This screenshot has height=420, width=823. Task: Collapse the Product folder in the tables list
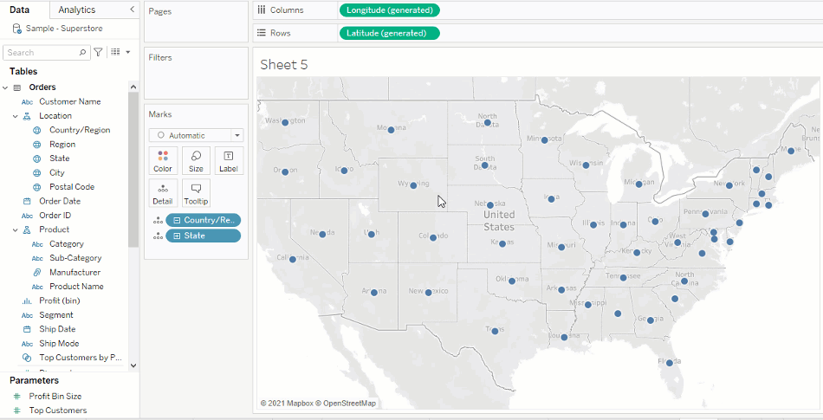[16, 230]
